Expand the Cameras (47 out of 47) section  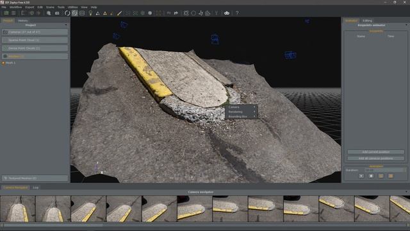pyautogui.click(x=35, y=32)
